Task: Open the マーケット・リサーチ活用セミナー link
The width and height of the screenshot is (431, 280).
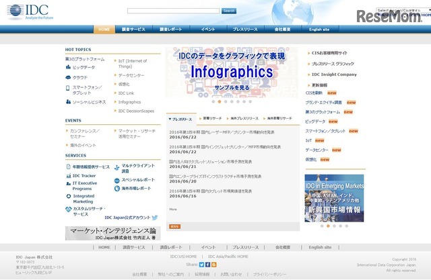Action: point(137,134)
